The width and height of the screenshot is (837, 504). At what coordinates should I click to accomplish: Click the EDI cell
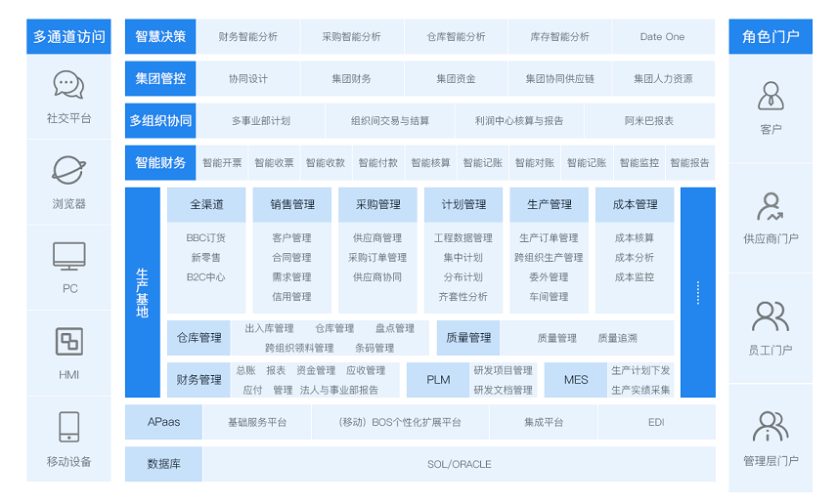click(x=656, y=422)
